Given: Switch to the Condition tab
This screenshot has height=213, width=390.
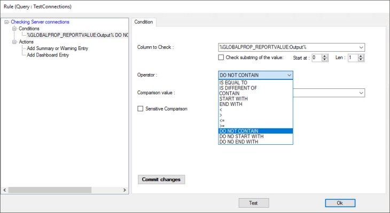Looking at the screenshot, I should 144,22.
